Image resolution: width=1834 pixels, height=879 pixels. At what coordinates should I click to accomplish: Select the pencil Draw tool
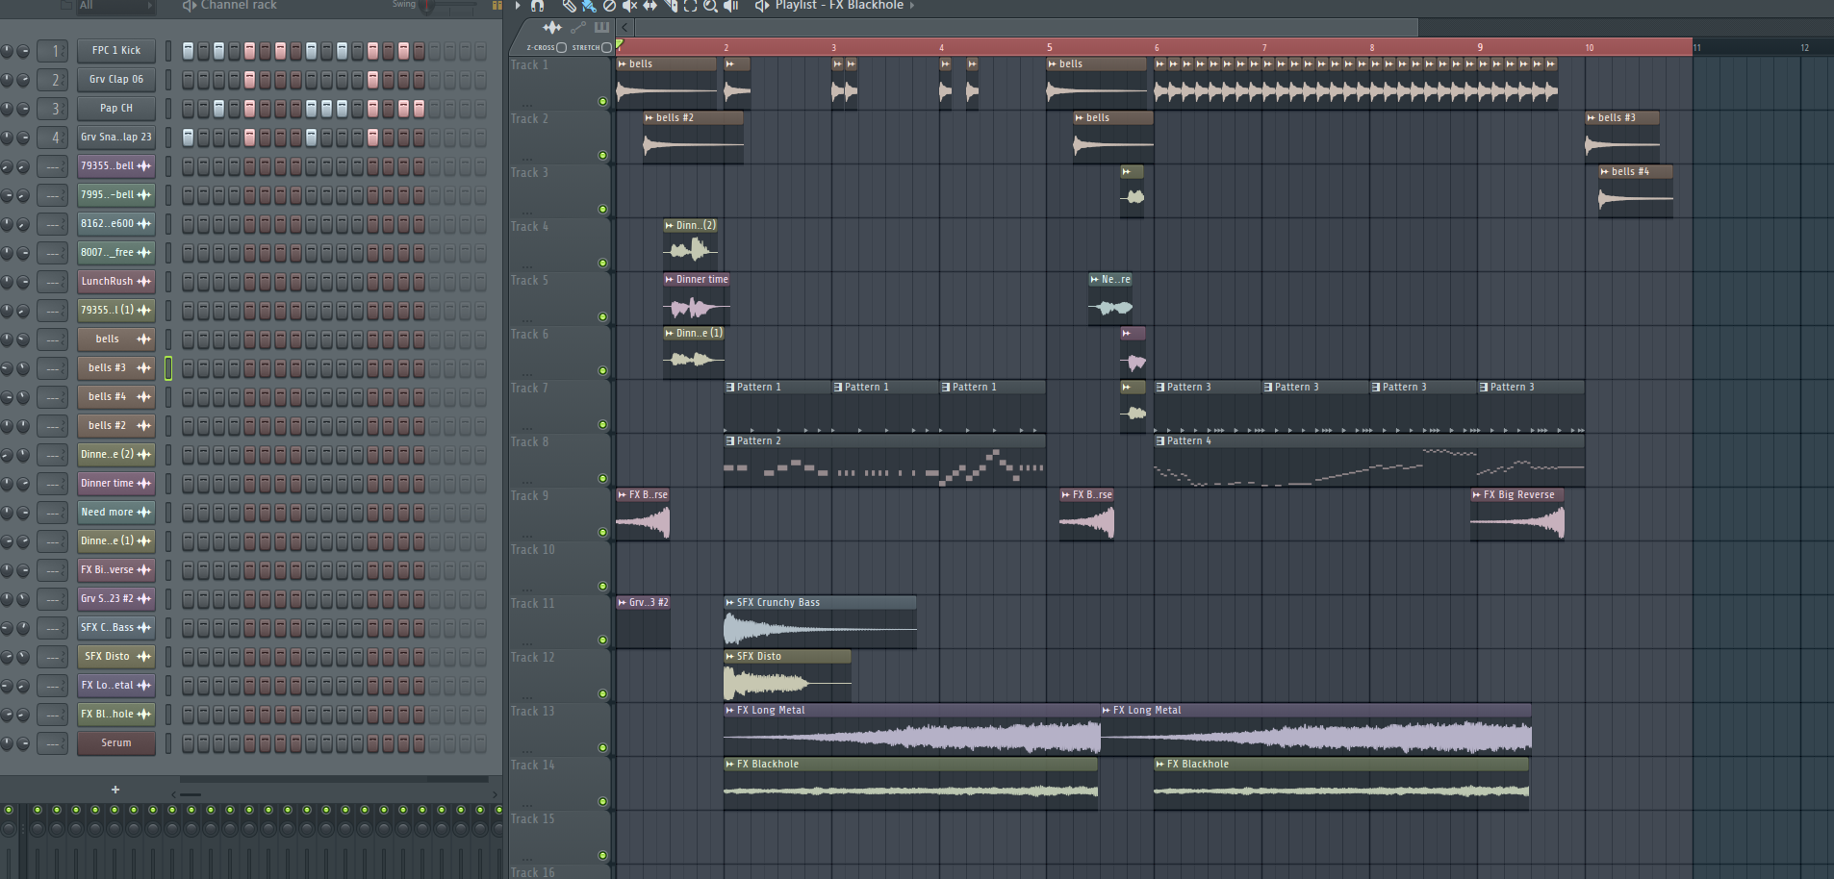569,6
